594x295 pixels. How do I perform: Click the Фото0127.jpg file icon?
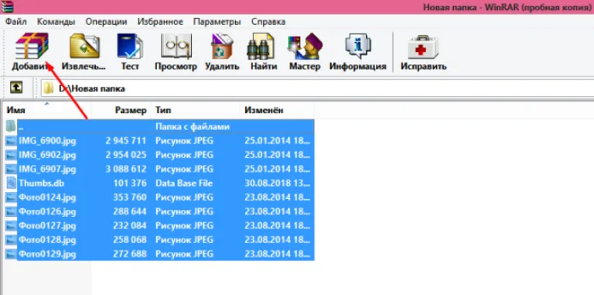[x=11, y=225]
